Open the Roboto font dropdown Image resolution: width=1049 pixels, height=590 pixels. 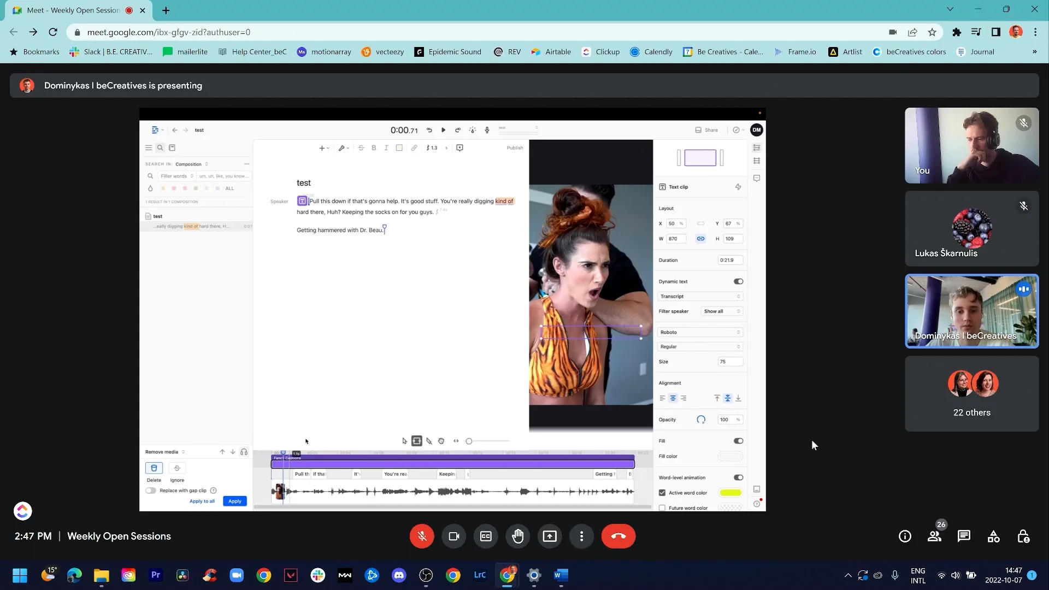click(700, 332)
